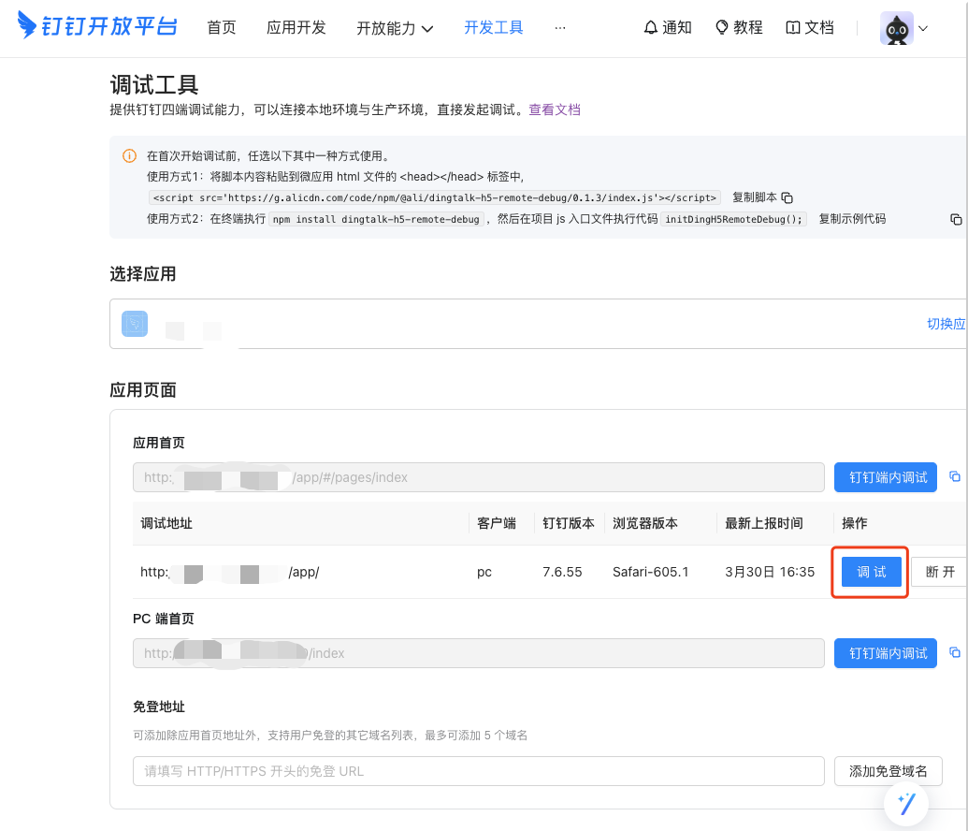The height and width of the screenshot is (831, 968).
Task: Open the floating magic wand assistant icon
Action: [905, 804]
